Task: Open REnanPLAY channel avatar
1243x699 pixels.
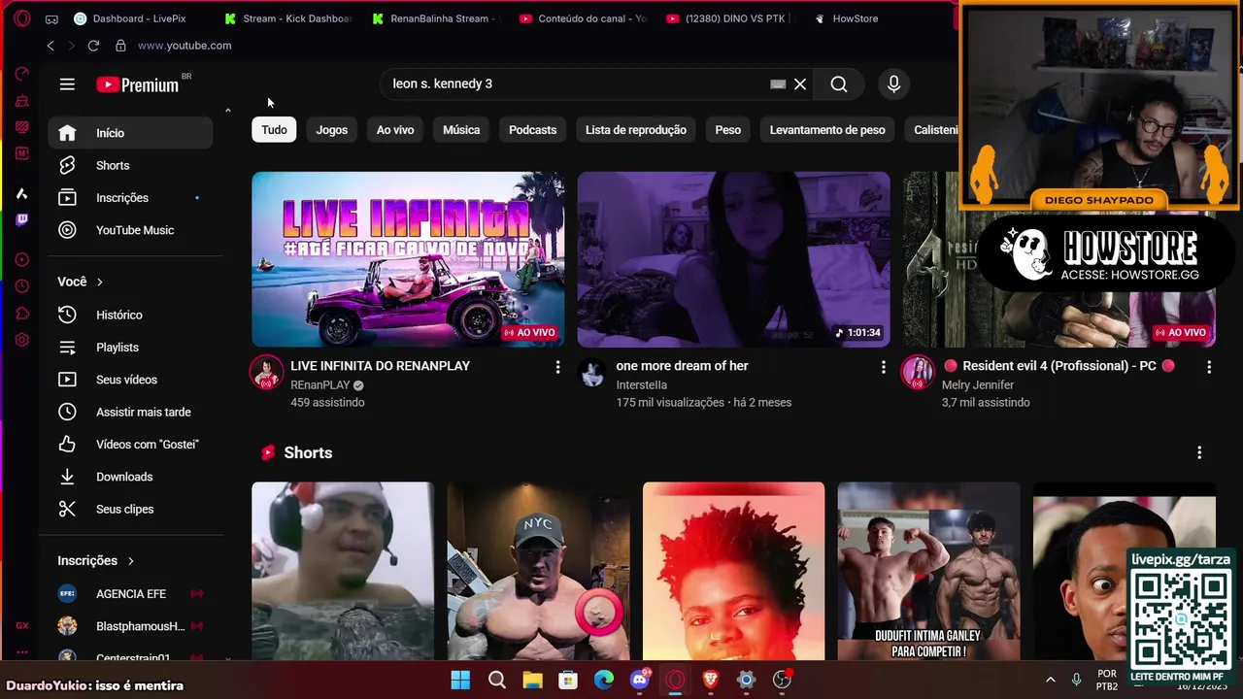Action: 266,372
